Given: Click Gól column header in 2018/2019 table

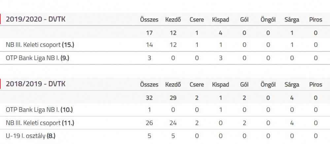Looking at the screenshot, I should (244, 84).
